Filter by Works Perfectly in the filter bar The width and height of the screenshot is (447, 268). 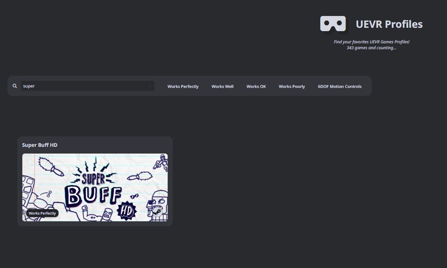183,87
